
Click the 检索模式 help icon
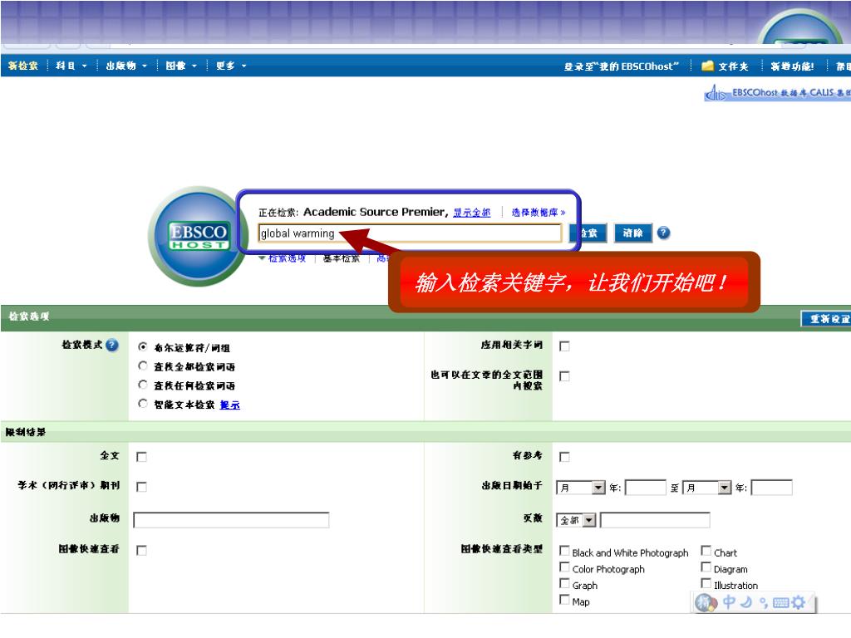pyautogui.click(x=112, y=345)
